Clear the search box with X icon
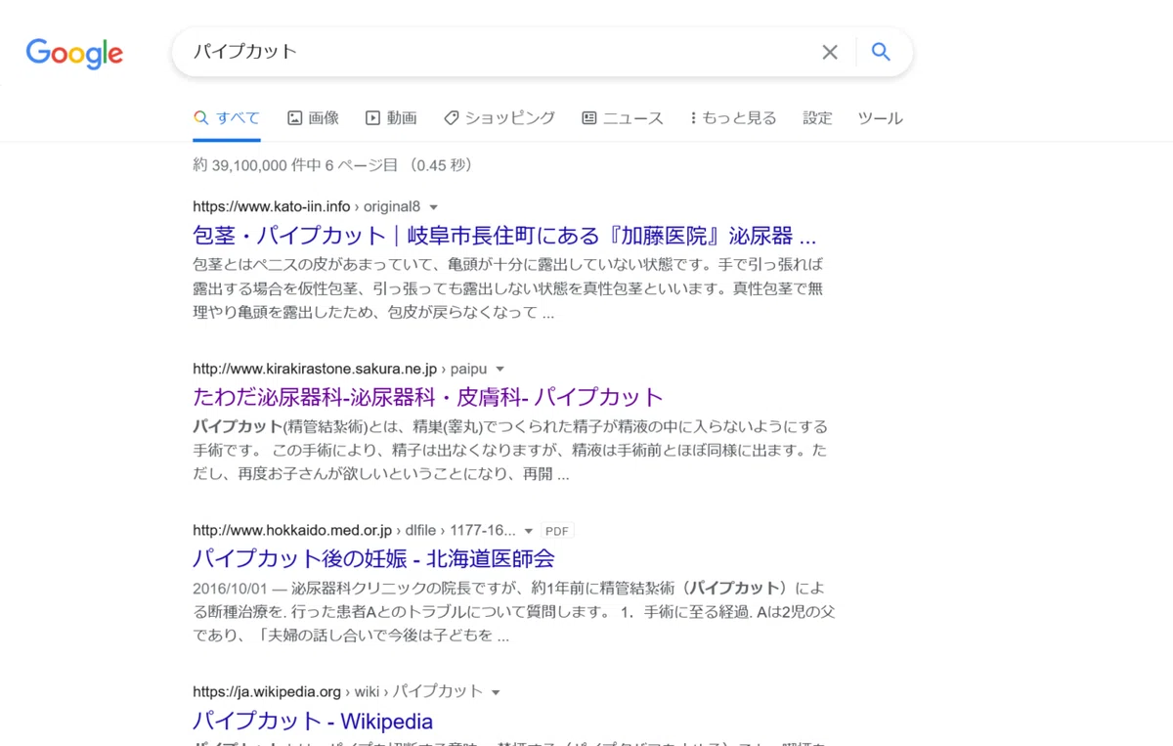The width and height of the screenshot is (1173, 746). click(x=830, y=53)
